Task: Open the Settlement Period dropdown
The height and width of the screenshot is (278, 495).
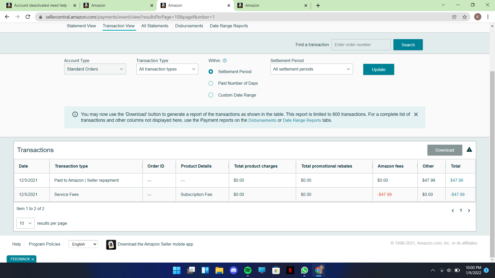Action: click(x=311, y=69)
